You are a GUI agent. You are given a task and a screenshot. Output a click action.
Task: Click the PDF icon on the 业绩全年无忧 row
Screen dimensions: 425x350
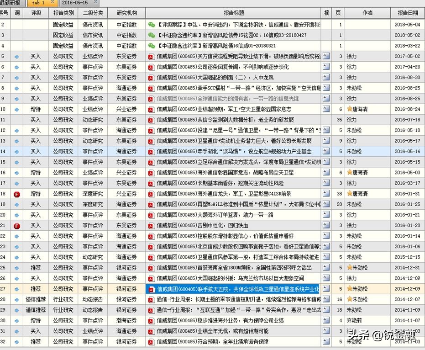click(151, 331)
